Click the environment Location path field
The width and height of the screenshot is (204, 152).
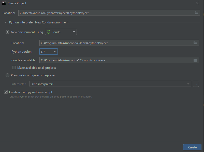[114, 43]
